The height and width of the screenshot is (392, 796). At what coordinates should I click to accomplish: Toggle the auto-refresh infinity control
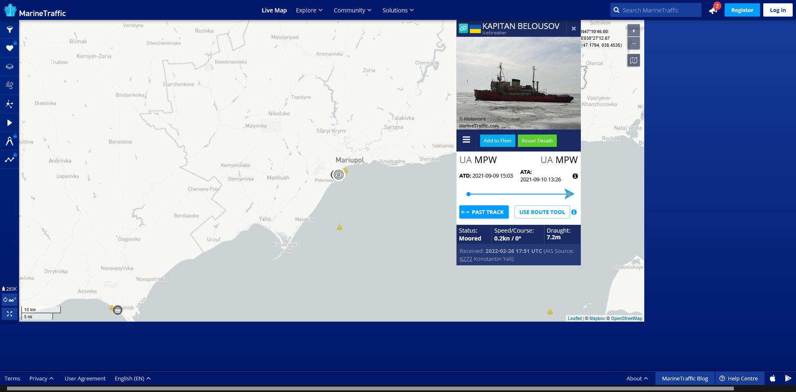tap(10, 300)
